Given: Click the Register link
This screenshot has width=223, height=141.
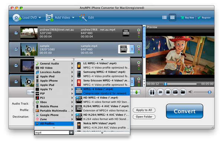Looking at the screenshot, I should [204, 17].
